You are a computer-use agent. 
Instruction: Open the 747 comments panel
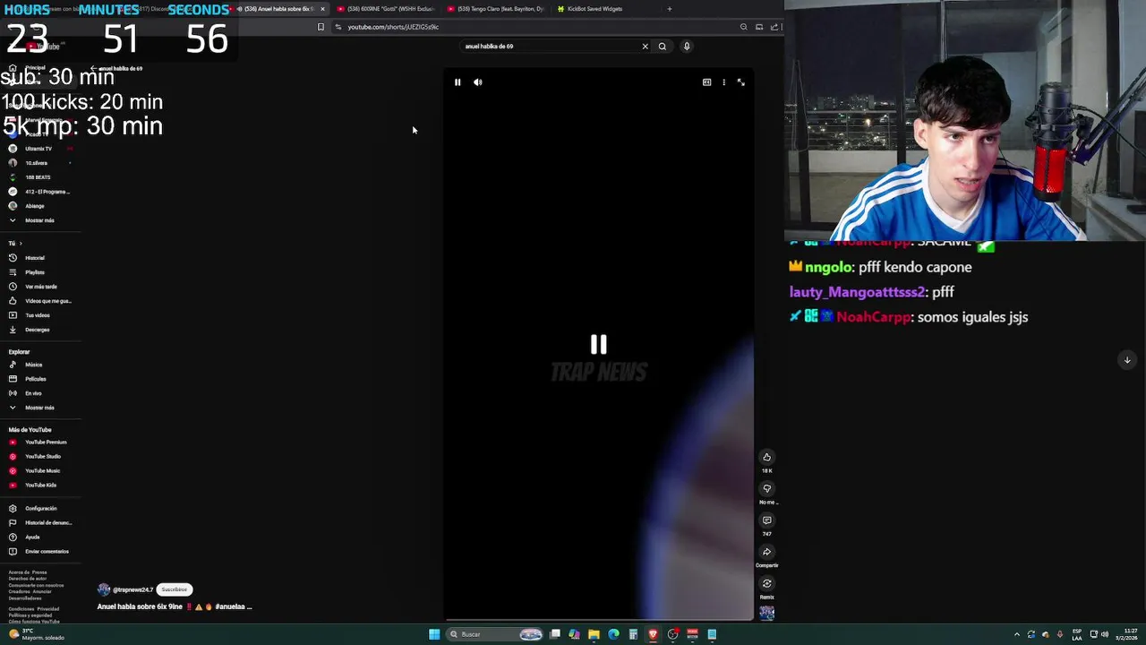[766, 520]
